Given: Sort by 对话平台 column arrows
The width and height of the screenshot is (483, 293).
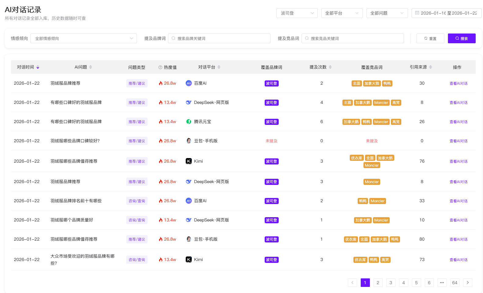Looking at the screenshot, I should (219, 67).
